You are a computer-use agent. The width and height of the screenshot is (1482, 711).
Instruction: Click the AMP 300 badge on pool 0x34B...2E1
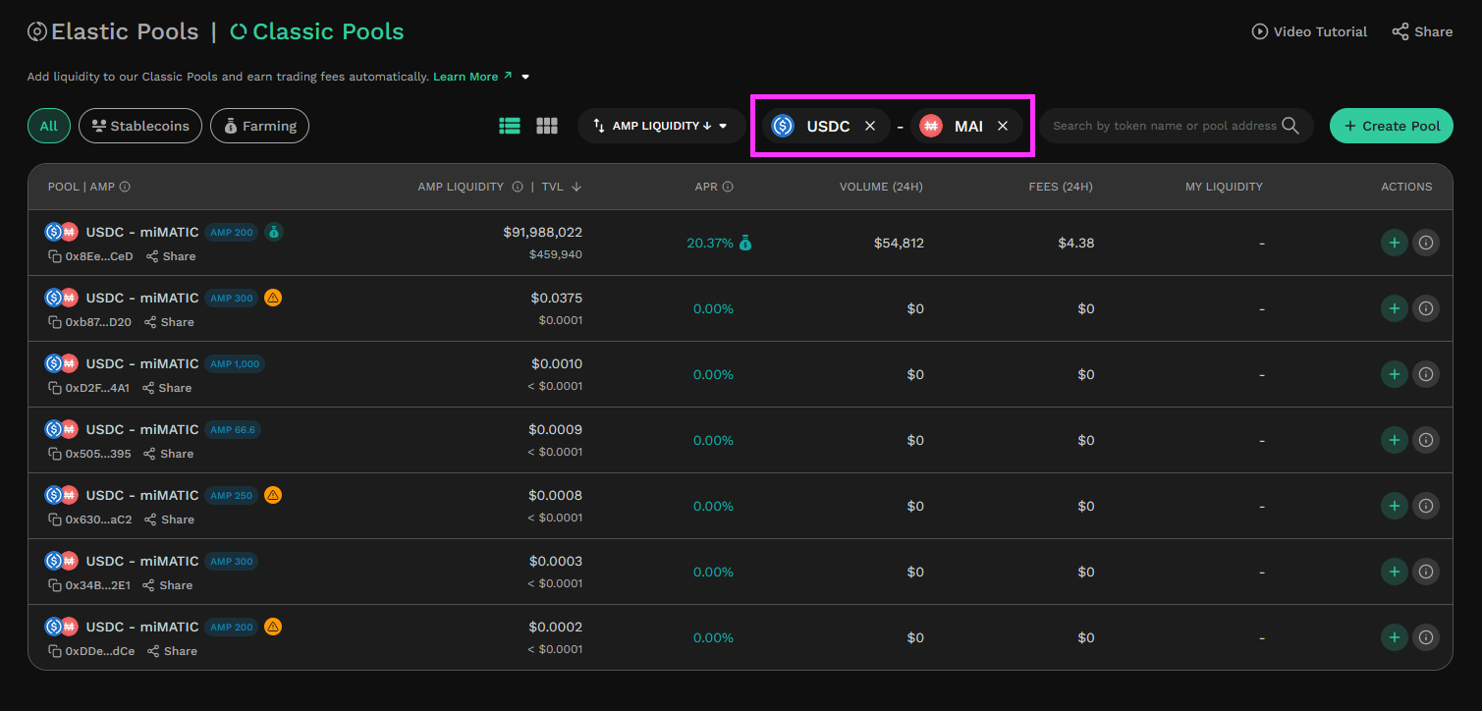tap(231, 562)
